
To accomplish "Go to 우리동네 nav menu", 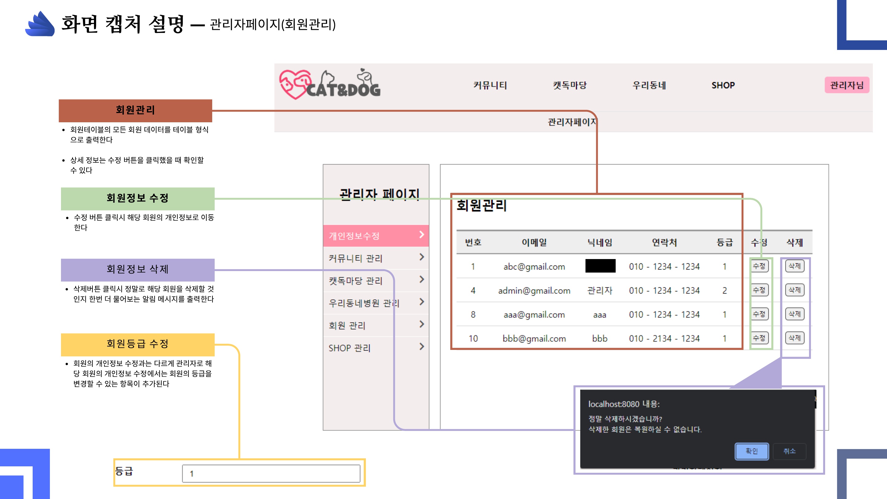I will [x=649, y=85].
